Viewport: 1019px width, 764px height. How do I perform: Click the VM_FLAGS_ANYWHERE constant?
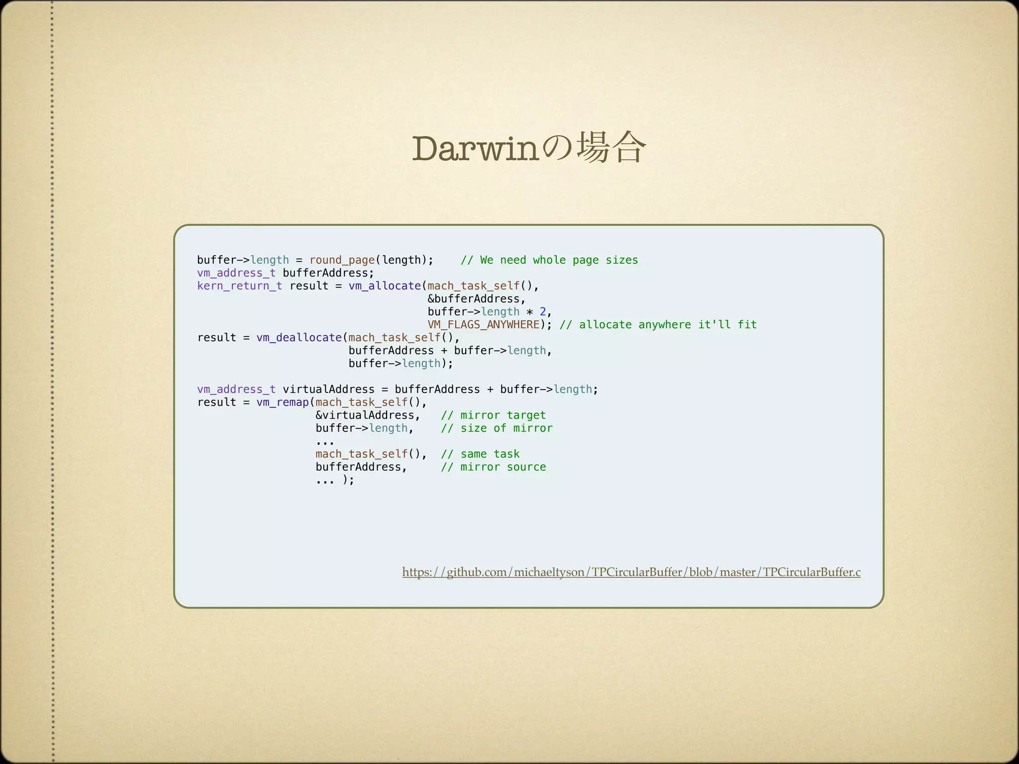click(484, 325)
